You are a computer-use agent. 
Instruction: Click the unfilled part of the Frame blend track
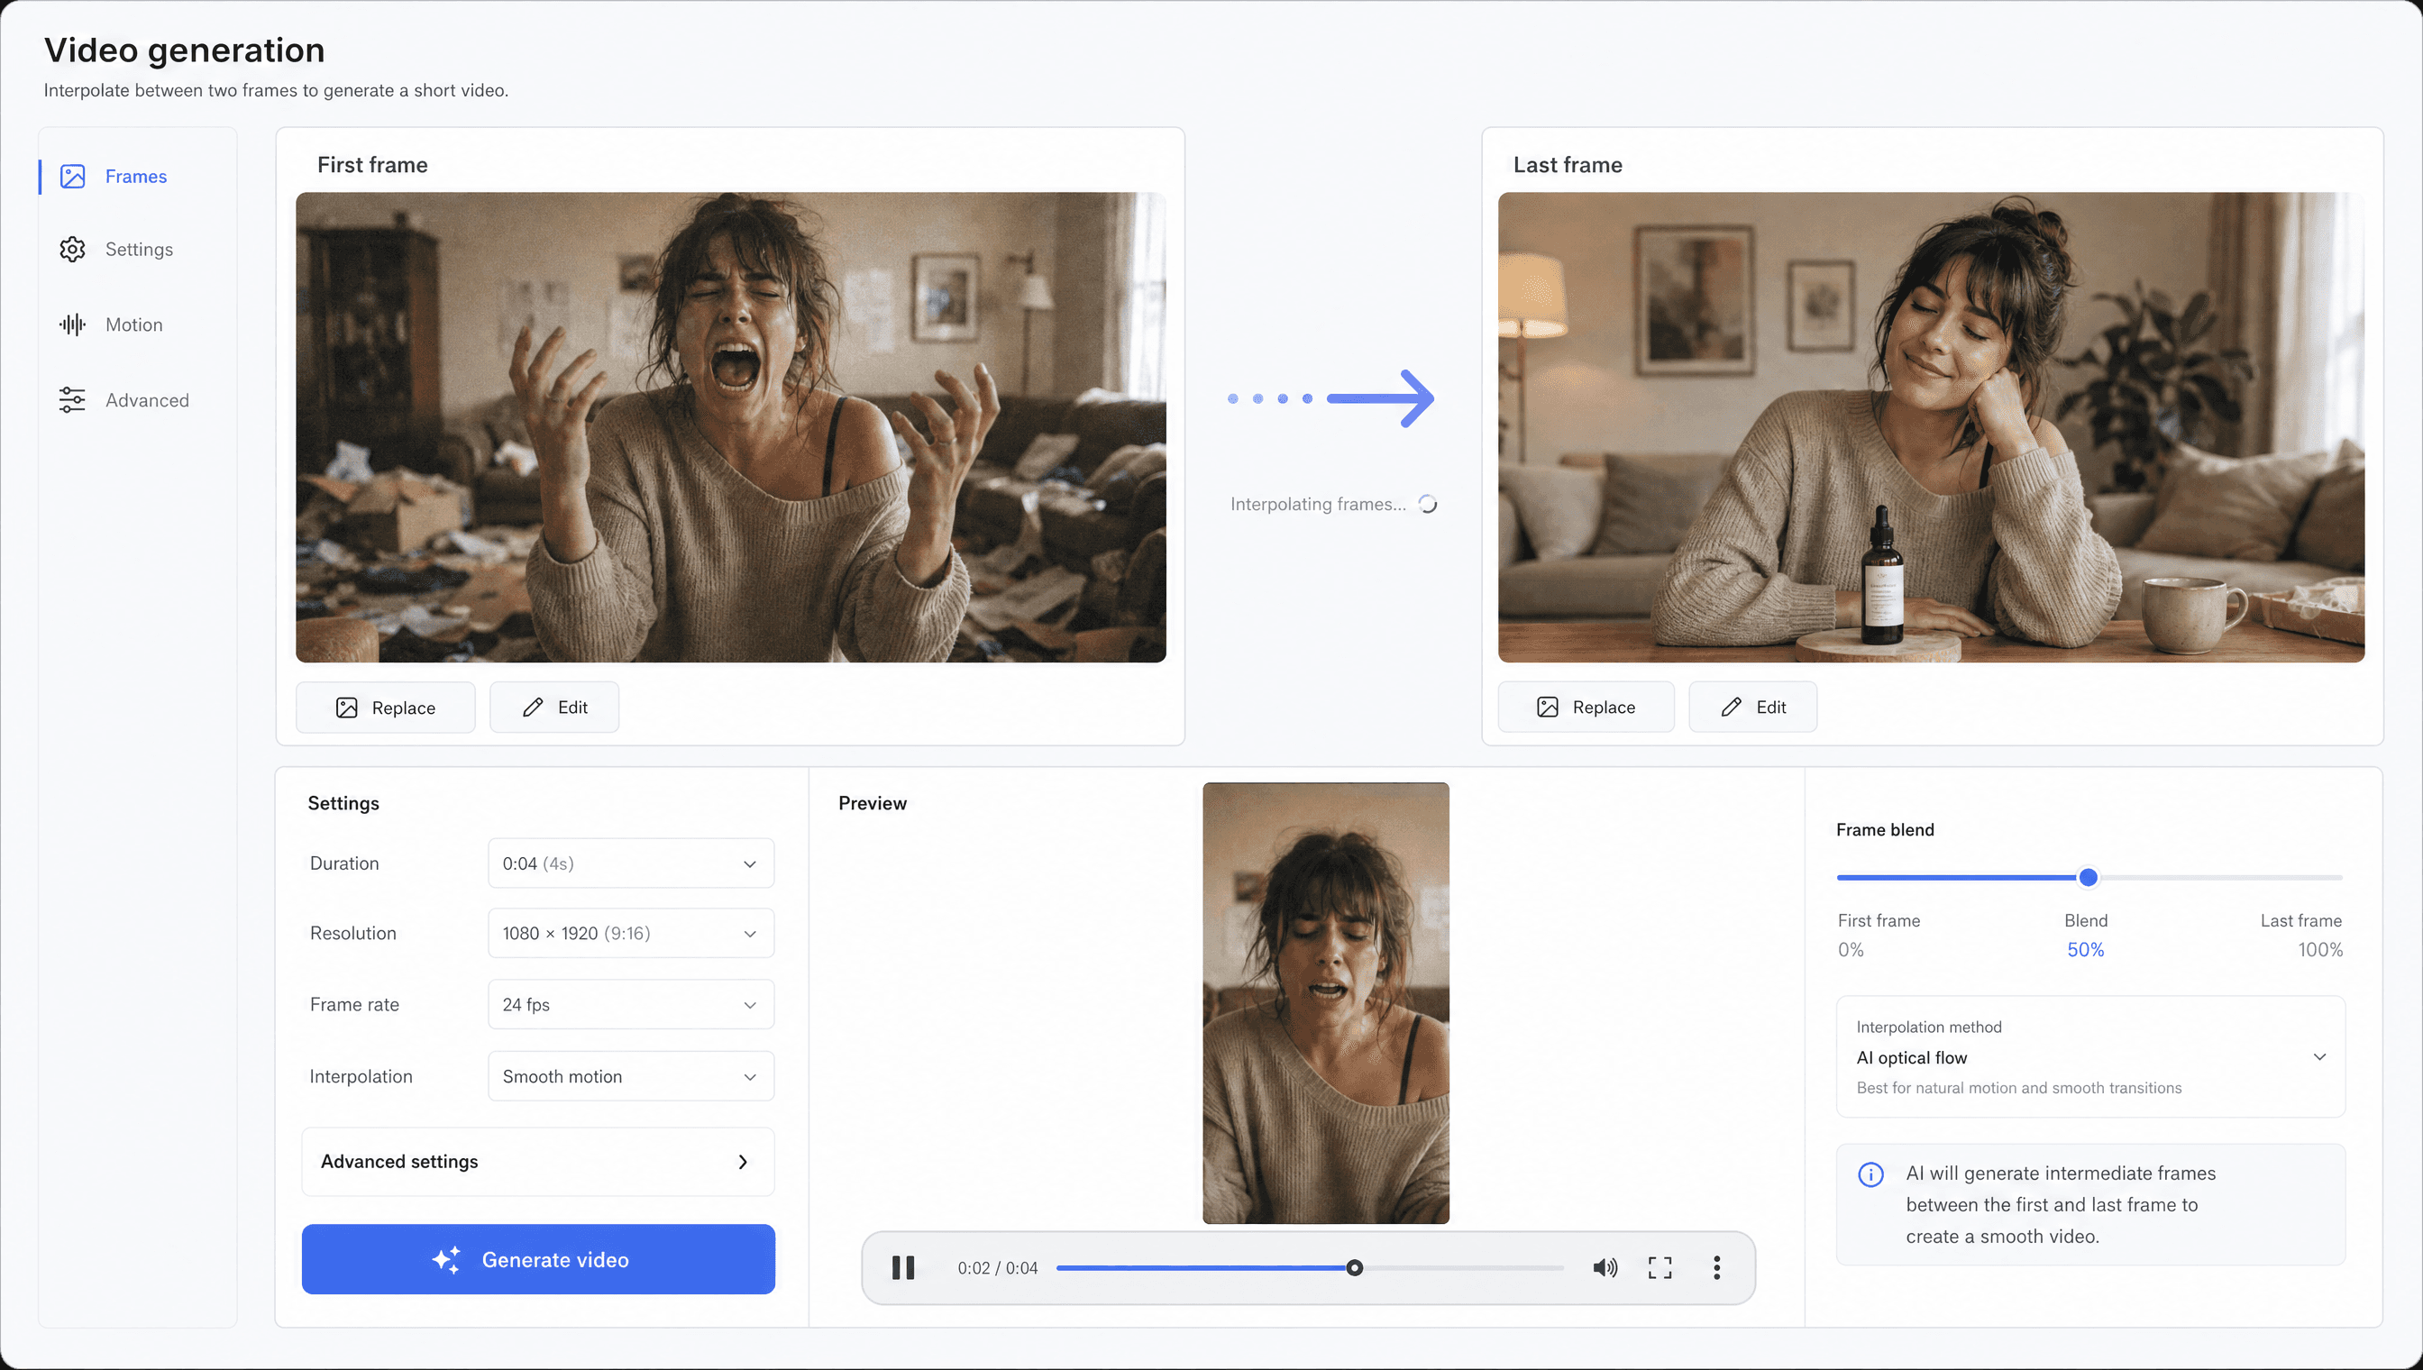(x=2222, y=878)
